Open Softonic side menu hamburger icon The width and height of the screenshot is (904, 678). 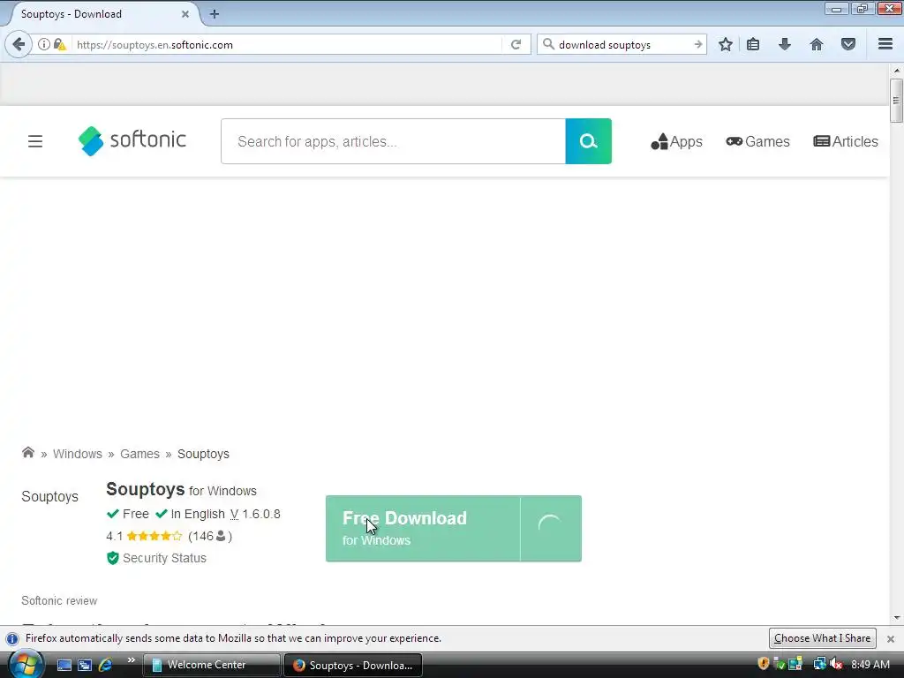click(35, 141)
